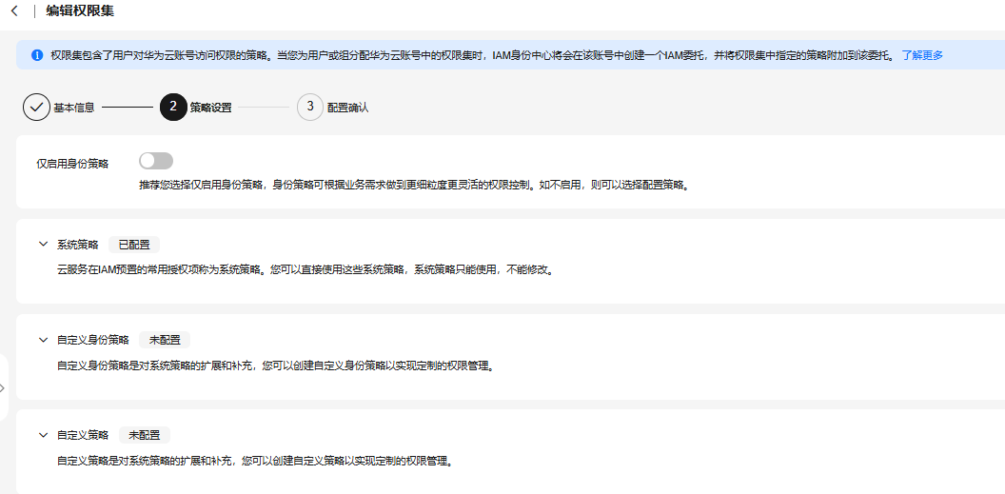
Task: Click the 策略设置 step label
Action: click(x=211, y=108)
